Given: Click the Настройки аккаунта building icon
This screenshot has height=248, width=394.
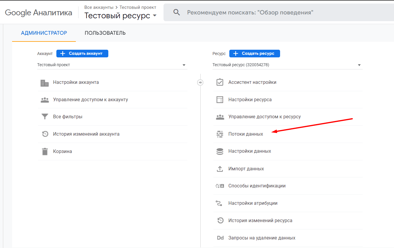Looking at the screenshot, I should (x=45, y=83).
